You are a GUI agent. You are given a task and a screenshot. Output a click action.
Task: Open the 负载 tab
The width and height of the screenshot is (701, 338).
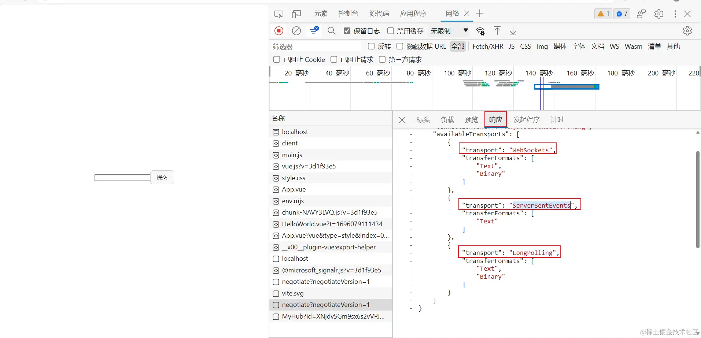coord(447,120)
